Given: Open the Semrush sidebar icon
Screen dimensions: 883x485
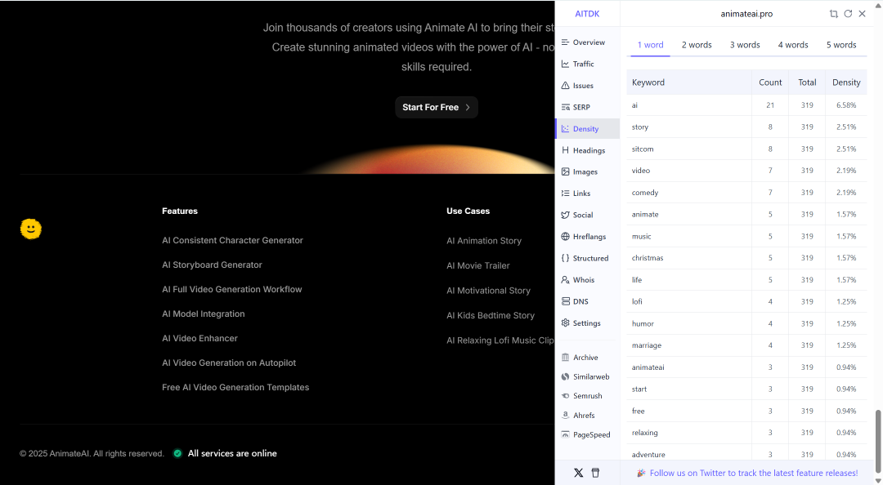Looking at the screenshot, I should [565, 396].
